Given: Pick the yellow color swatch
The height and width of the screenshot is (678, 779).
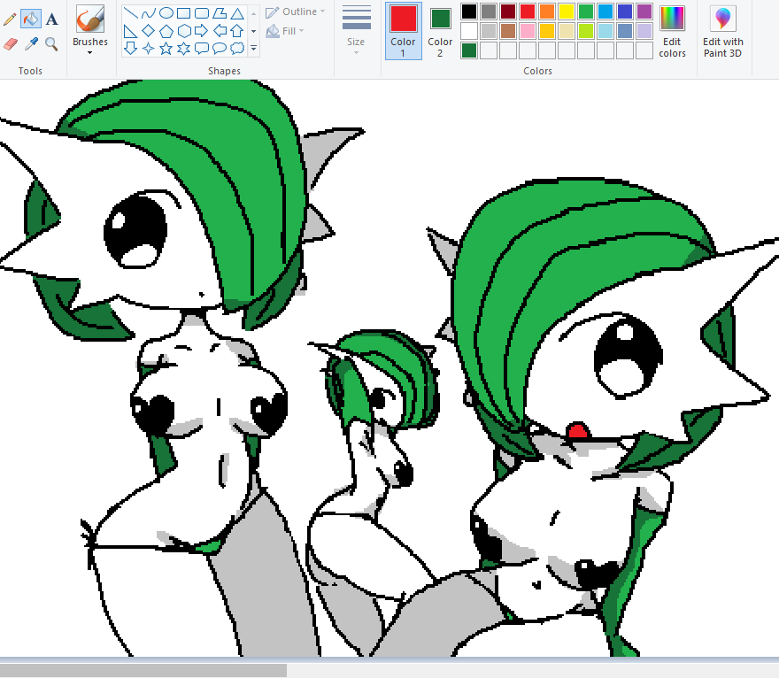Looking at the screenshot, I should (567, 12).
